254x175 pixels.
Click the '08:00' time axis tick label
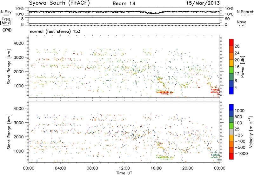coord(92,168)
